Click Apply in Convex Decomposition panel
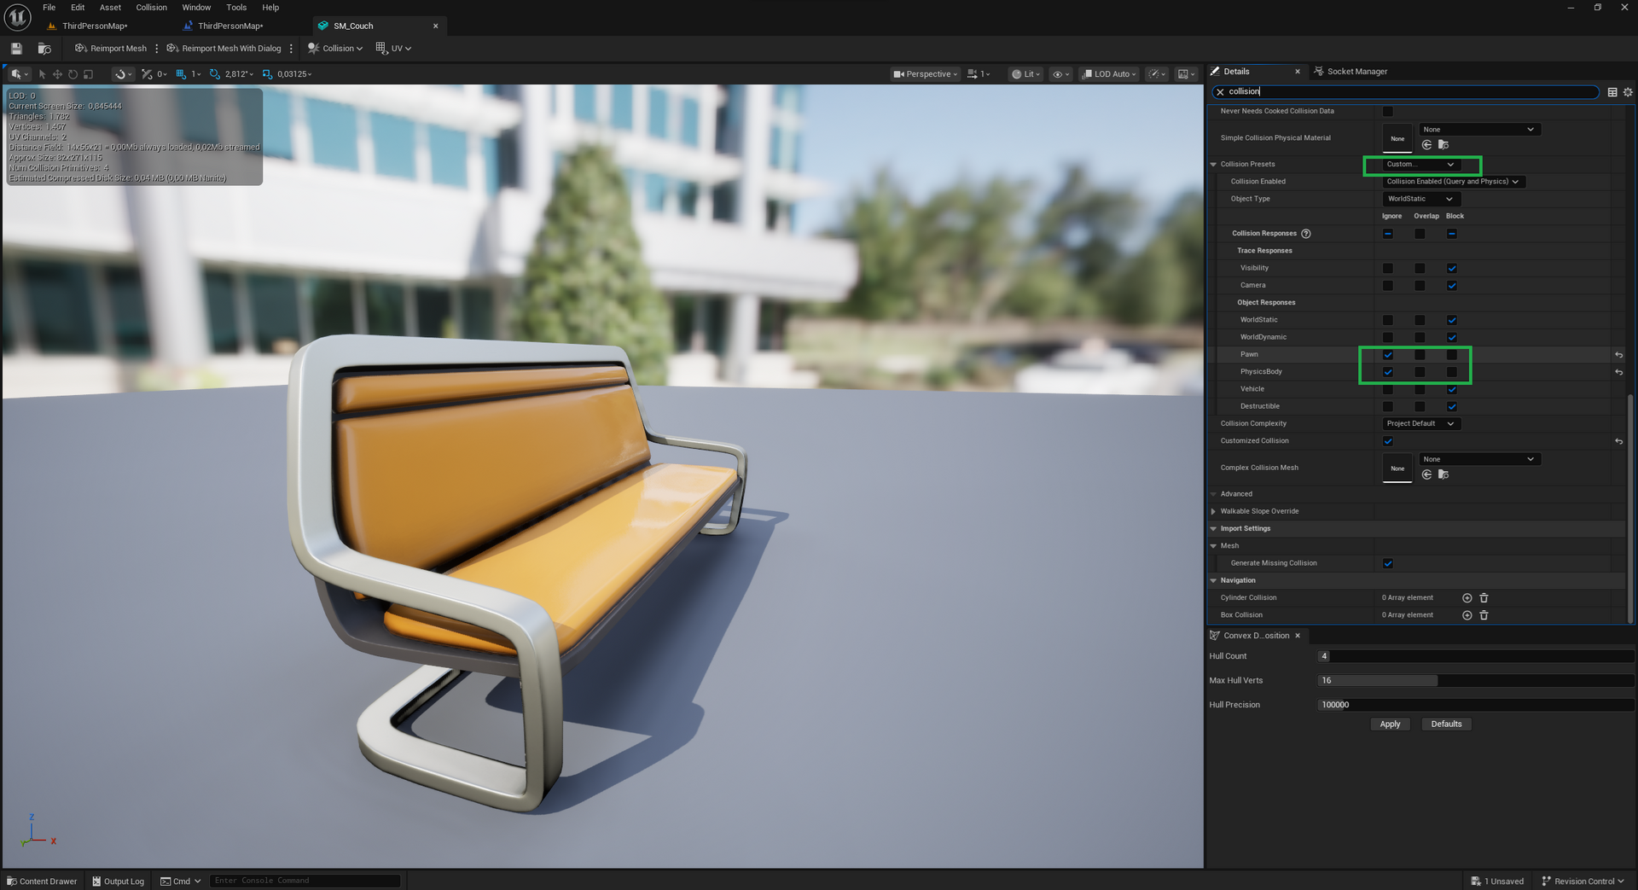The image size is (1638, 890). (x=1390, y=724)
